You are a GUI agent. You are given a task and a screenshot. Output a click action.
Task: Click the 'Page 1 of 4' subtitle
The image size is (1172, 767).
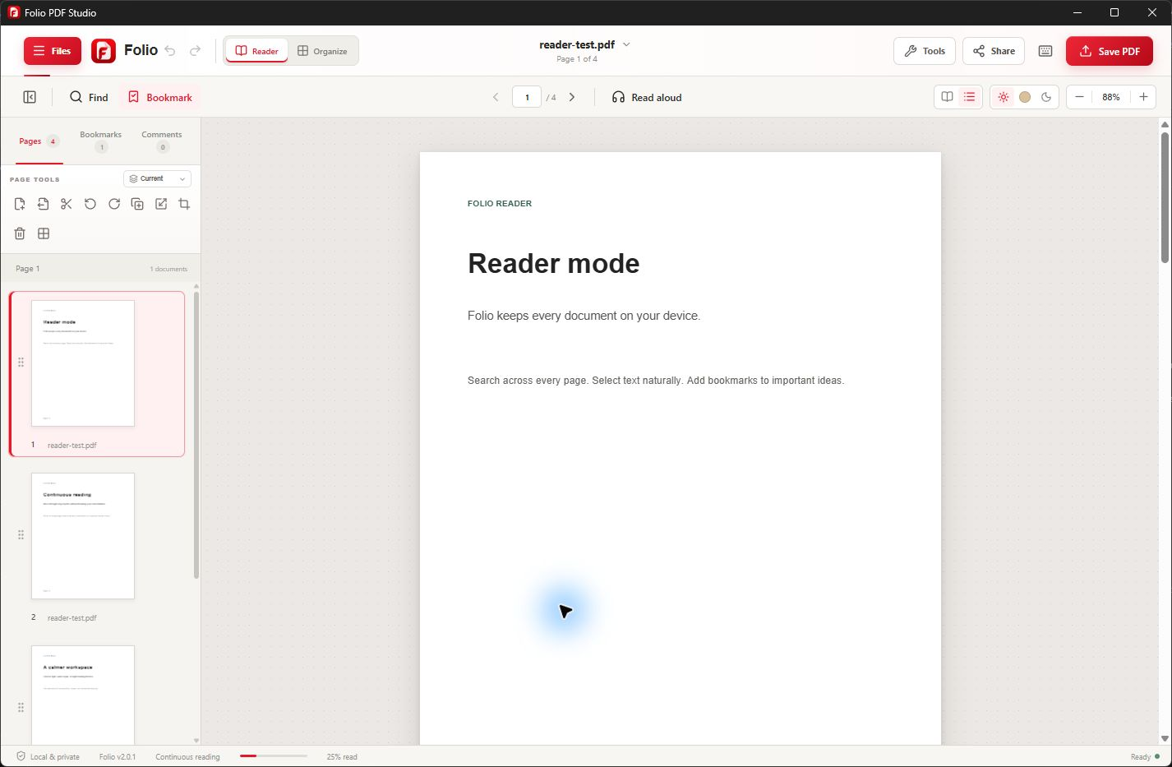pos(577,59)
